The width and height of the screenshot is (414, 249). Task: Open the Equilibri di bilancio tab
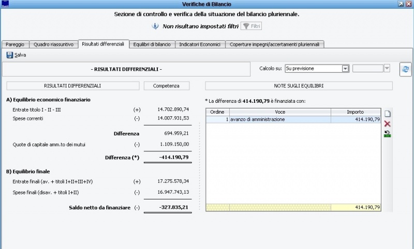click(152, 44)
